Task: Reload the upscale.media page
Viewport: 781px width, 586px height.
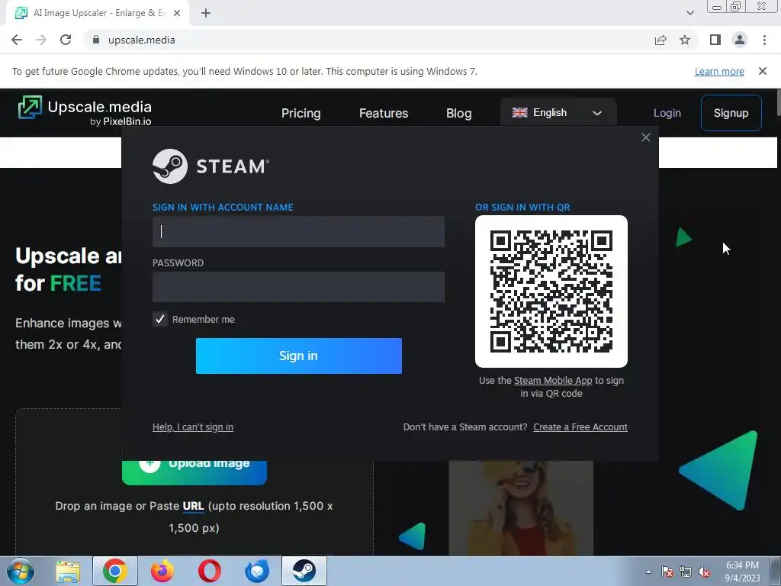Action: pyautogui.click(x=66, y=40)
